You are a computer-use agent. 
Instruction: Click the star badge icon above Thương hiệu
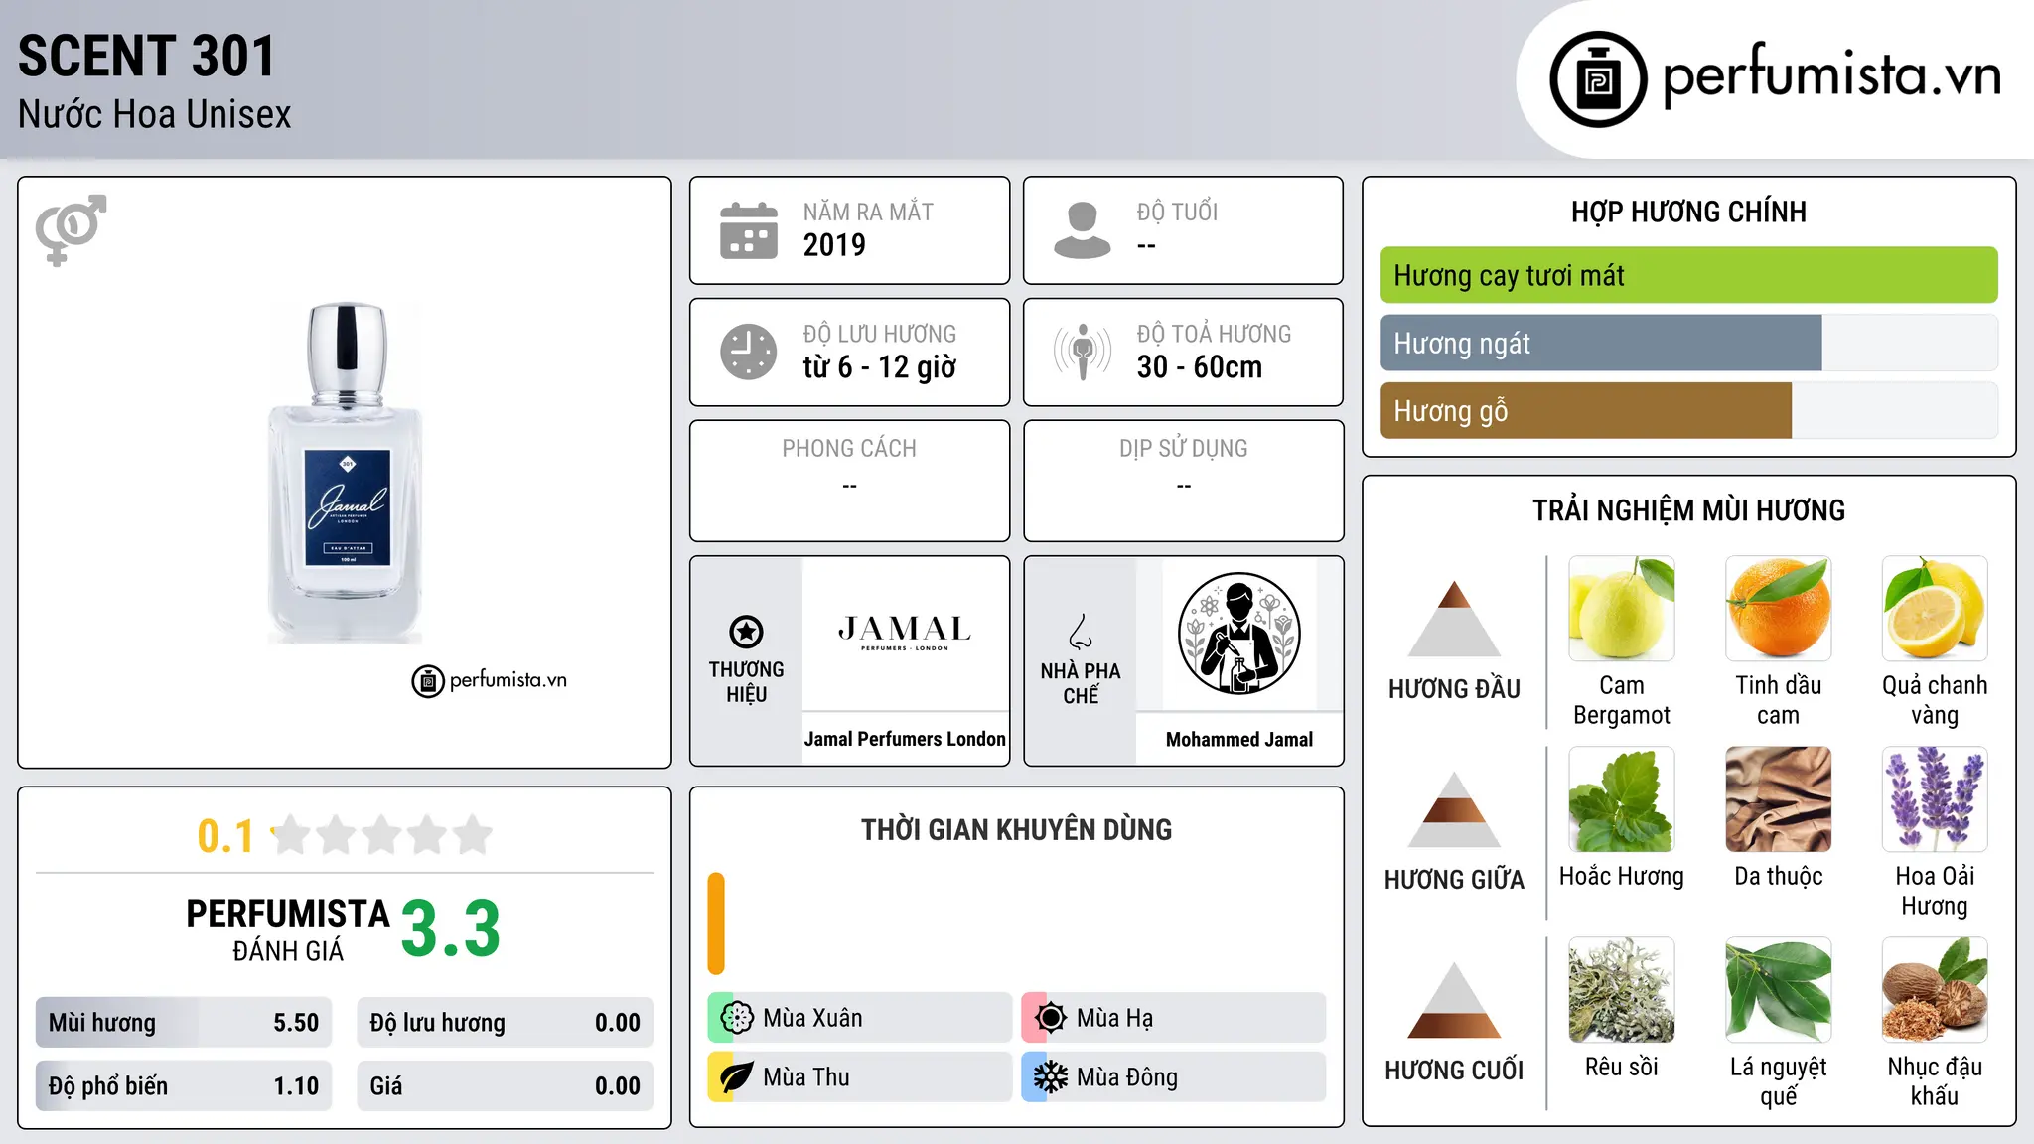click(x=746, y=632)
